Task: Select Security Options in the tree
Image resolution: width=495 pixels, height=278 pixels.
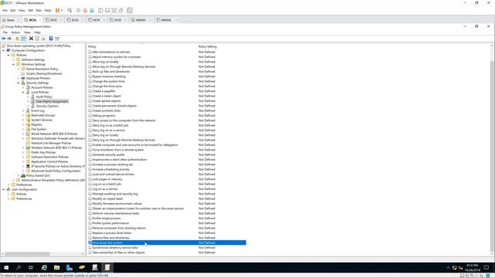Action: (x=47, y=106)
